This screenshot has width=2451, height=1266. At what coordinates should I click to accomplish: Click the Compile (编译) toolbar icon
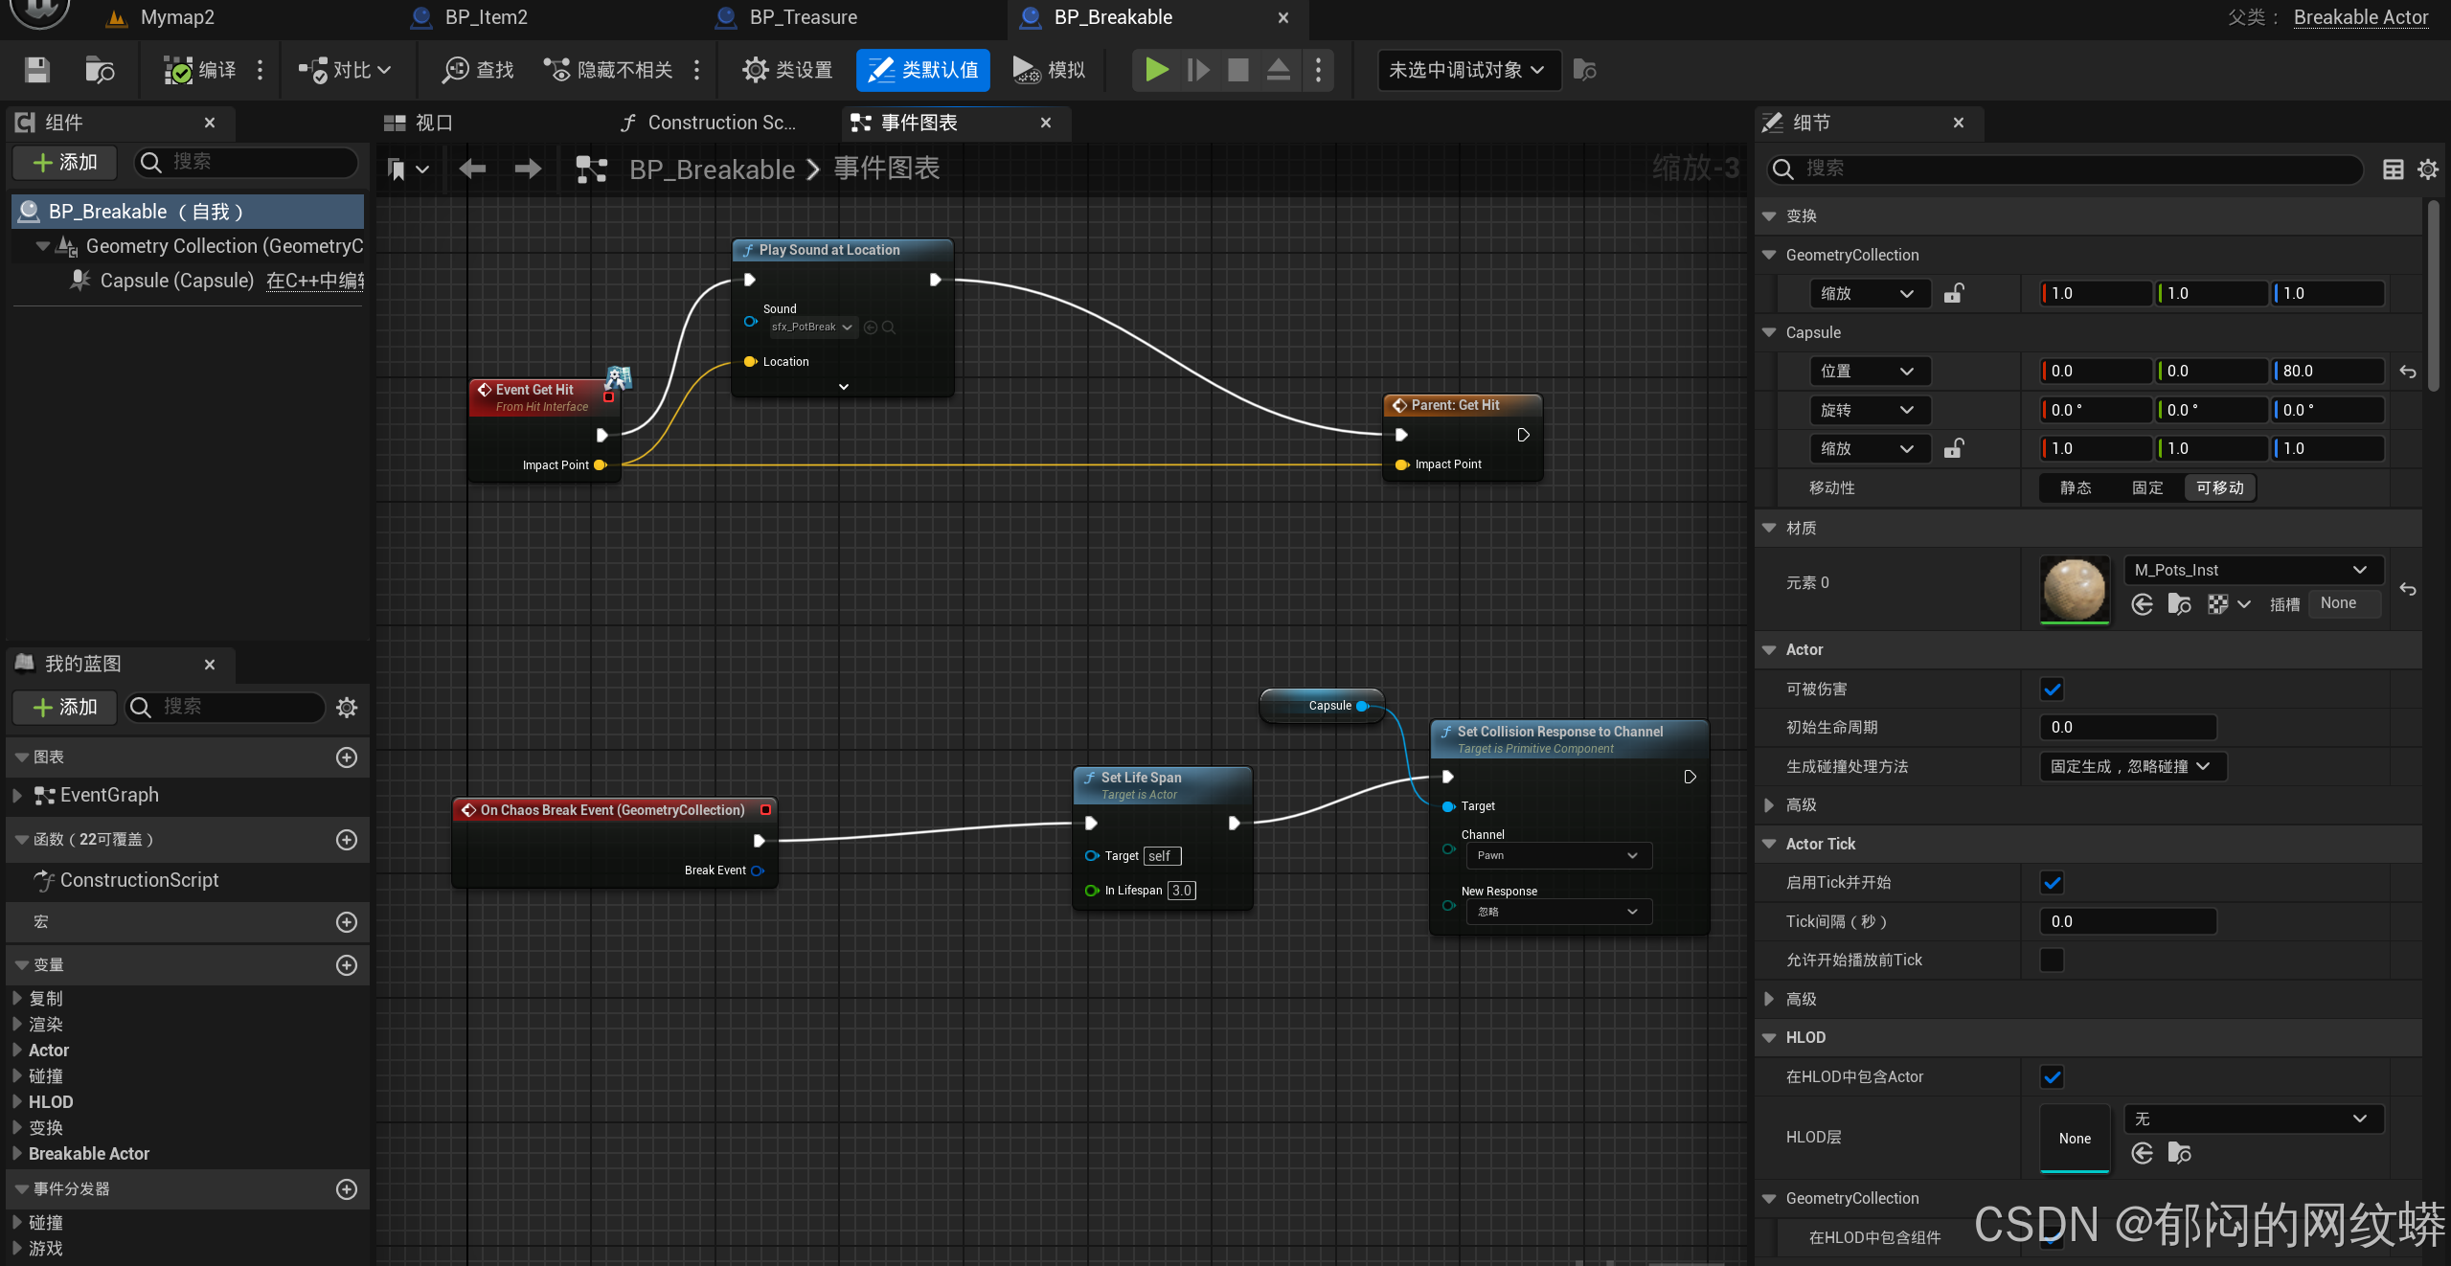pyautogui.click(x=179, y=70)
